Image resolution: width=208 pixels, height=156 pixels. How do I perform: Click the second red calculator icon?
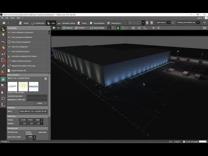coord(152,23)
